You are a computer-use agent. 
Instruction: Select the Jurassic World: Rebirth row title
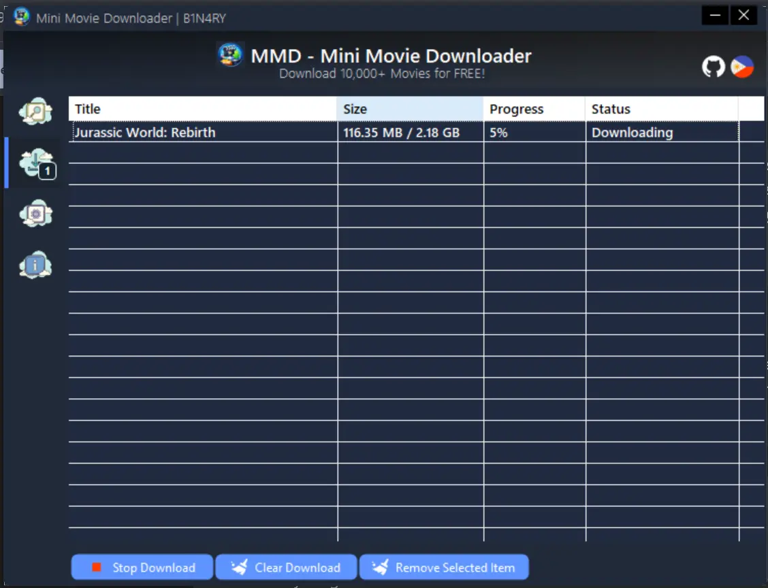click(145, 133)
